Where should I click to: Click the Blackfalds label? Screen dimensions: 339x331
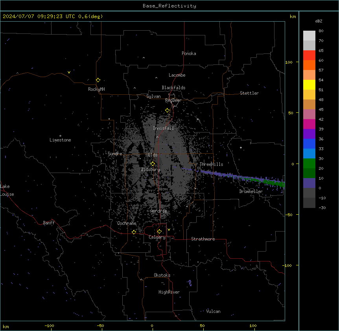pyautogui.click(x=173, y=88)
